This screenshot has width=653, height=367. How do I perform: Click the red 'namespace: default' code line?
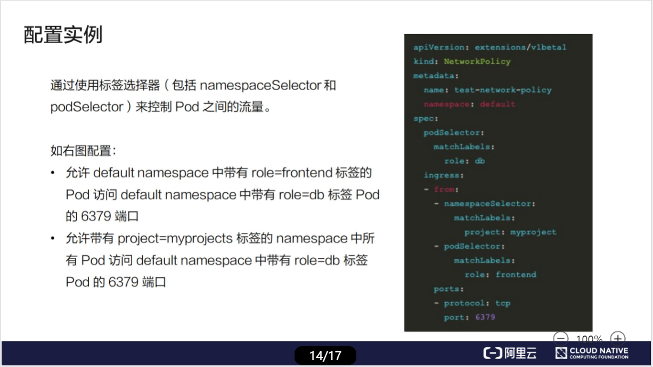[x=469, y=104]
